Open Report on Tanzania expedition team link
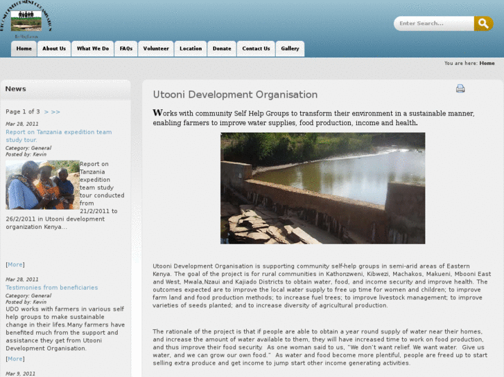504x377 pixels. (x=58, y=136)
